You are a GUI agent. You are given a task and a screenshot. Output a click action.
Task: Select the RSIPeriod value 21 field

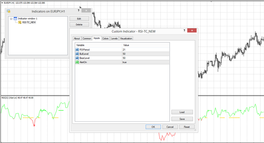(x=145, y=50)
